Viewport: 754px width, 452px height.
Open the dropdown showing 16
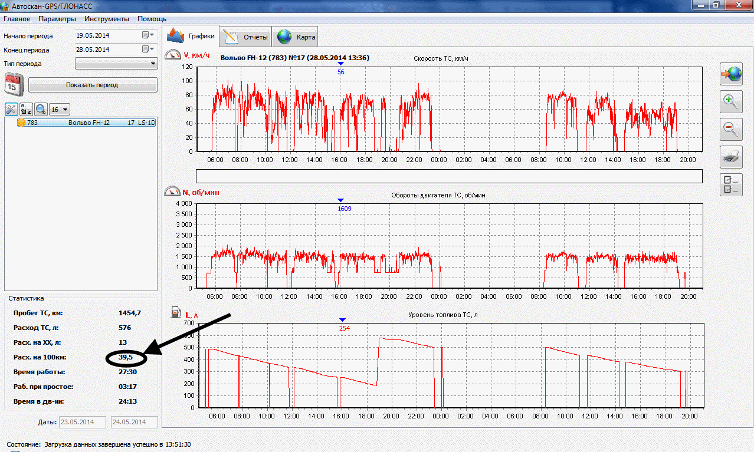(x=60, y=110)
